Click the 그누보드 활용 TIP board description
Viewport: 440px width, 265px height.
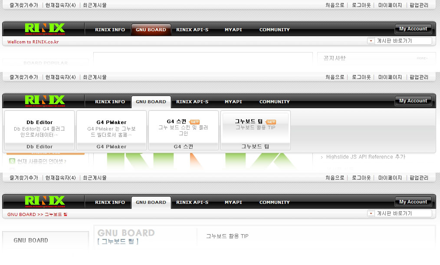(227, 236)
